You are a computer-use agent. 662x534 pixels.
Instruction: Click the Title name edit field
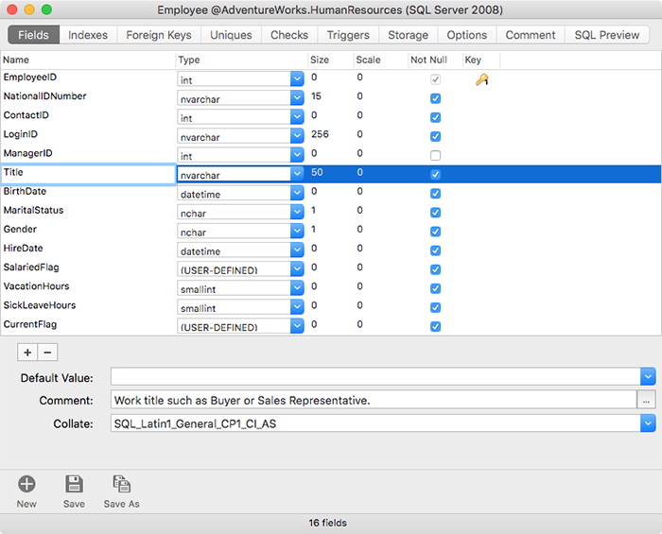click(89, 174)
